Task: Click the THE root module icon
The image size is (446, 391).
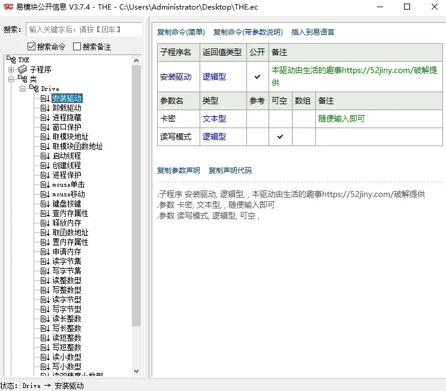Action: (11, 60)
